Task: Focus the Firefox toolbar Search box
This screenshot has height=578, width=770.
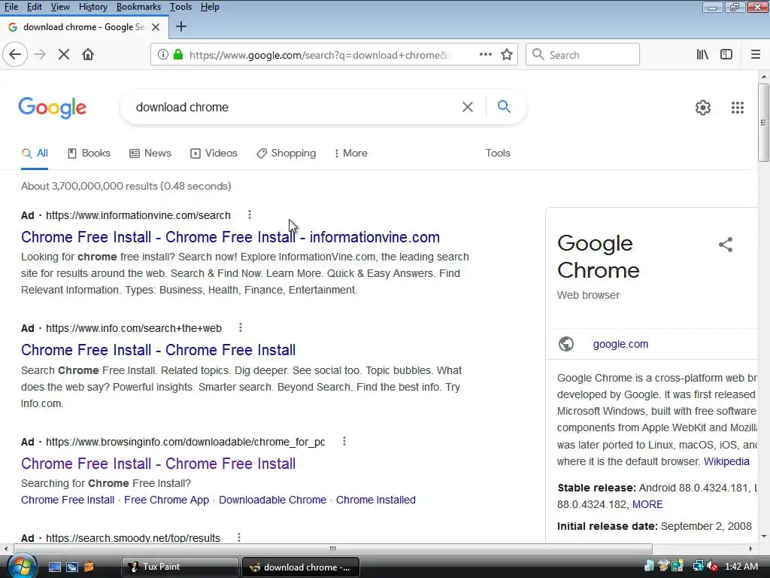Action: pyautogui.click(x=583, y=54)
